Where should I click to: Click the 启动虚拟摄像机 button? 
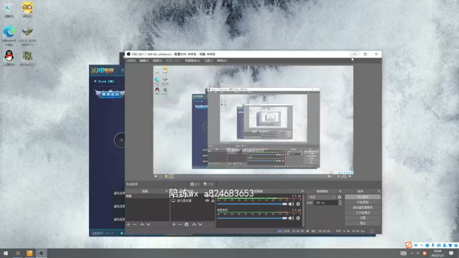[x=363, y=208]
